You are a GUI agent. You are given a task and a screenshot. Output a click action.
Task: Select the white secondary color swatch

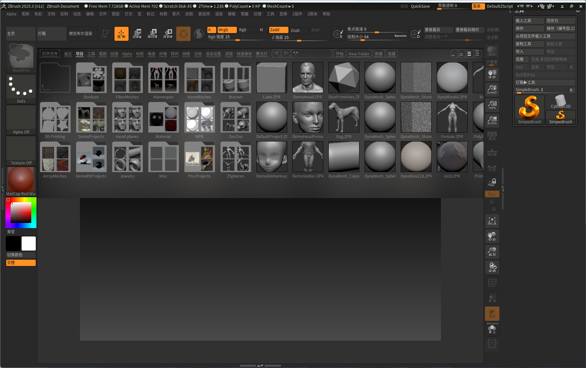(x=29, y=244)
